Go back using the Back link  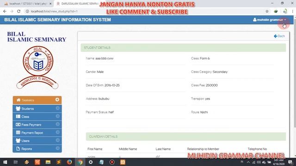[x=279, y=36]
